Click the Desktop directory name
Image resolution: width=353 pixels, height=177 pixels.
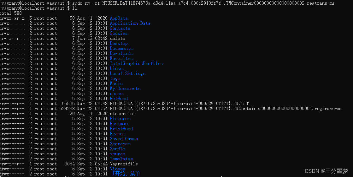pos(119,44)
